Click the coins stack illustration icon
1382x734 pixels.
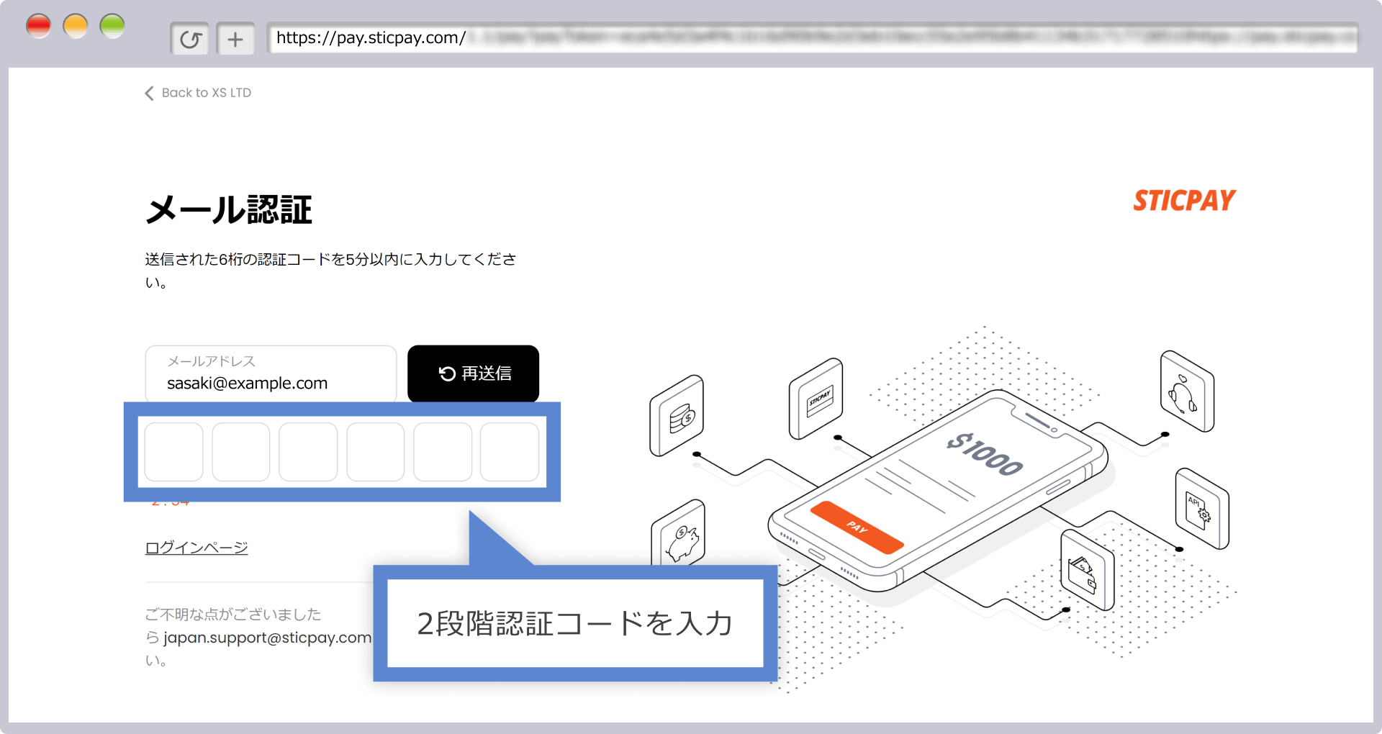click(x=677, y=415)
